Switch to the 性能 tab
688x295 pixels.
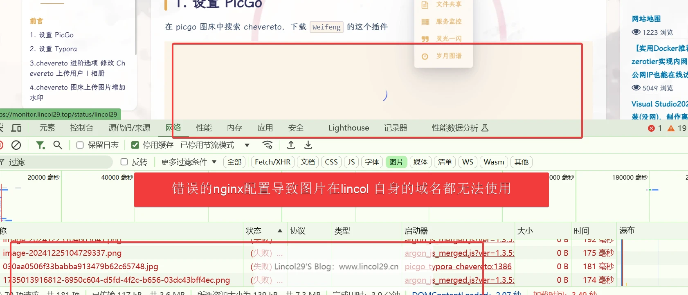[204, 128]
